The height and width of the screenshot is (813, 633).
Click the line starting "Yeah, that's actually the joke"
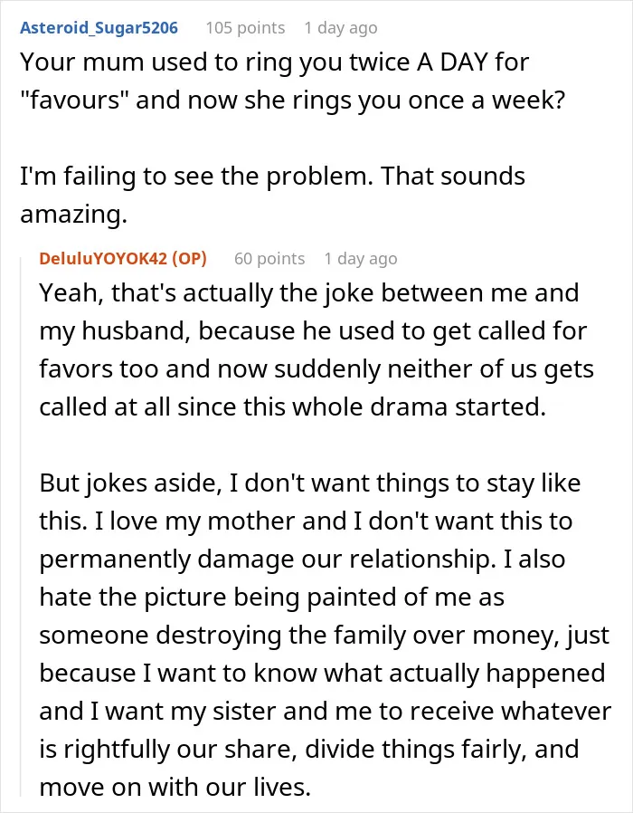pyautogui.click(x=309, y=293)
